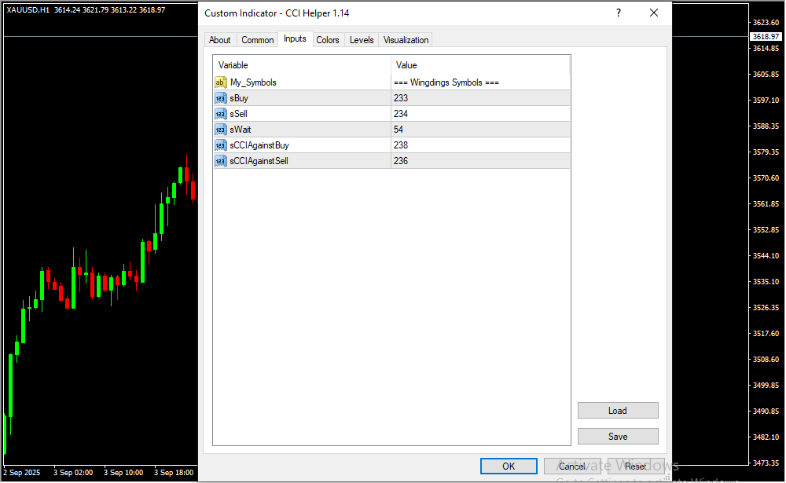Screen dimensions: 786x483
Task: Select the sWait value 54 cell
Action: click(480, 130)
